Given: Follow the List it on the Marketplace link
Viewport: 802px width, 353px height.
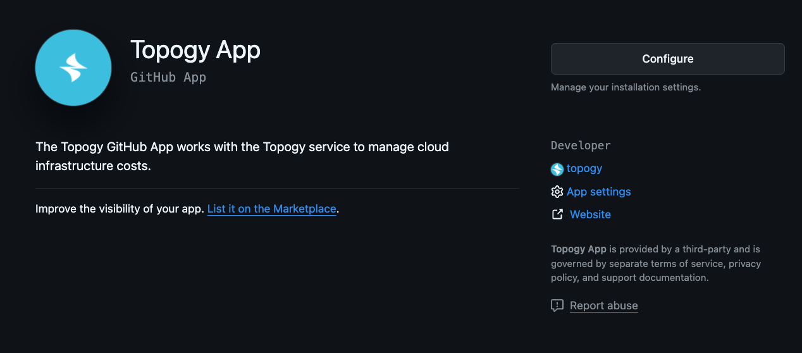Looking at the screenshot, I should coord(272,209).
